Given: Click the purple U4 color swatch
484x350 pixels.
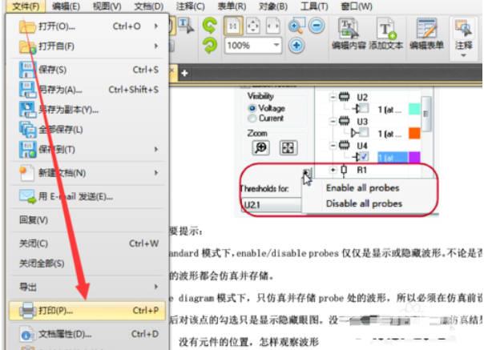Looking at the screenshot, I should [414, 157].
